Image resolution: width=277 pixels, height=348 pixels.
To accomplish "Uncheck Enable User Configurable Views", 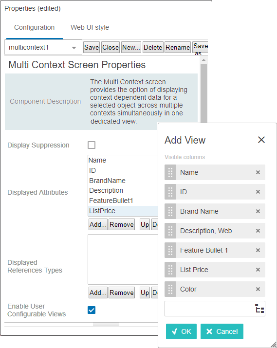I will coord(92,310).
